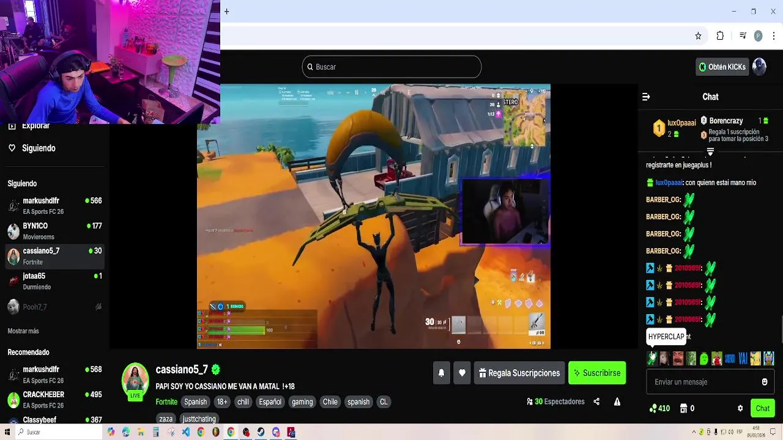This screenshot has width=783, height=440.
Task: Click cassiano5_7 channel name title
Action: 182,370
